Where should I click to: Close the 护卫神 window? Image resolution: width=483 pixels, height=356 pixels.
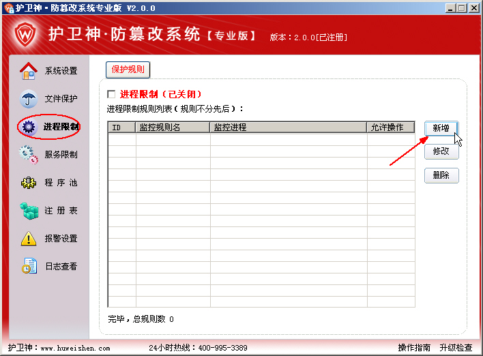coord(474,8)
